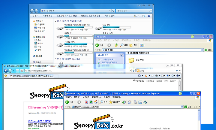Image resolution: width=216 pixels, height=130 pixels.
Task: Click 즐겨찾기 favorites star in IE6 toolbar
Action: 115,102
